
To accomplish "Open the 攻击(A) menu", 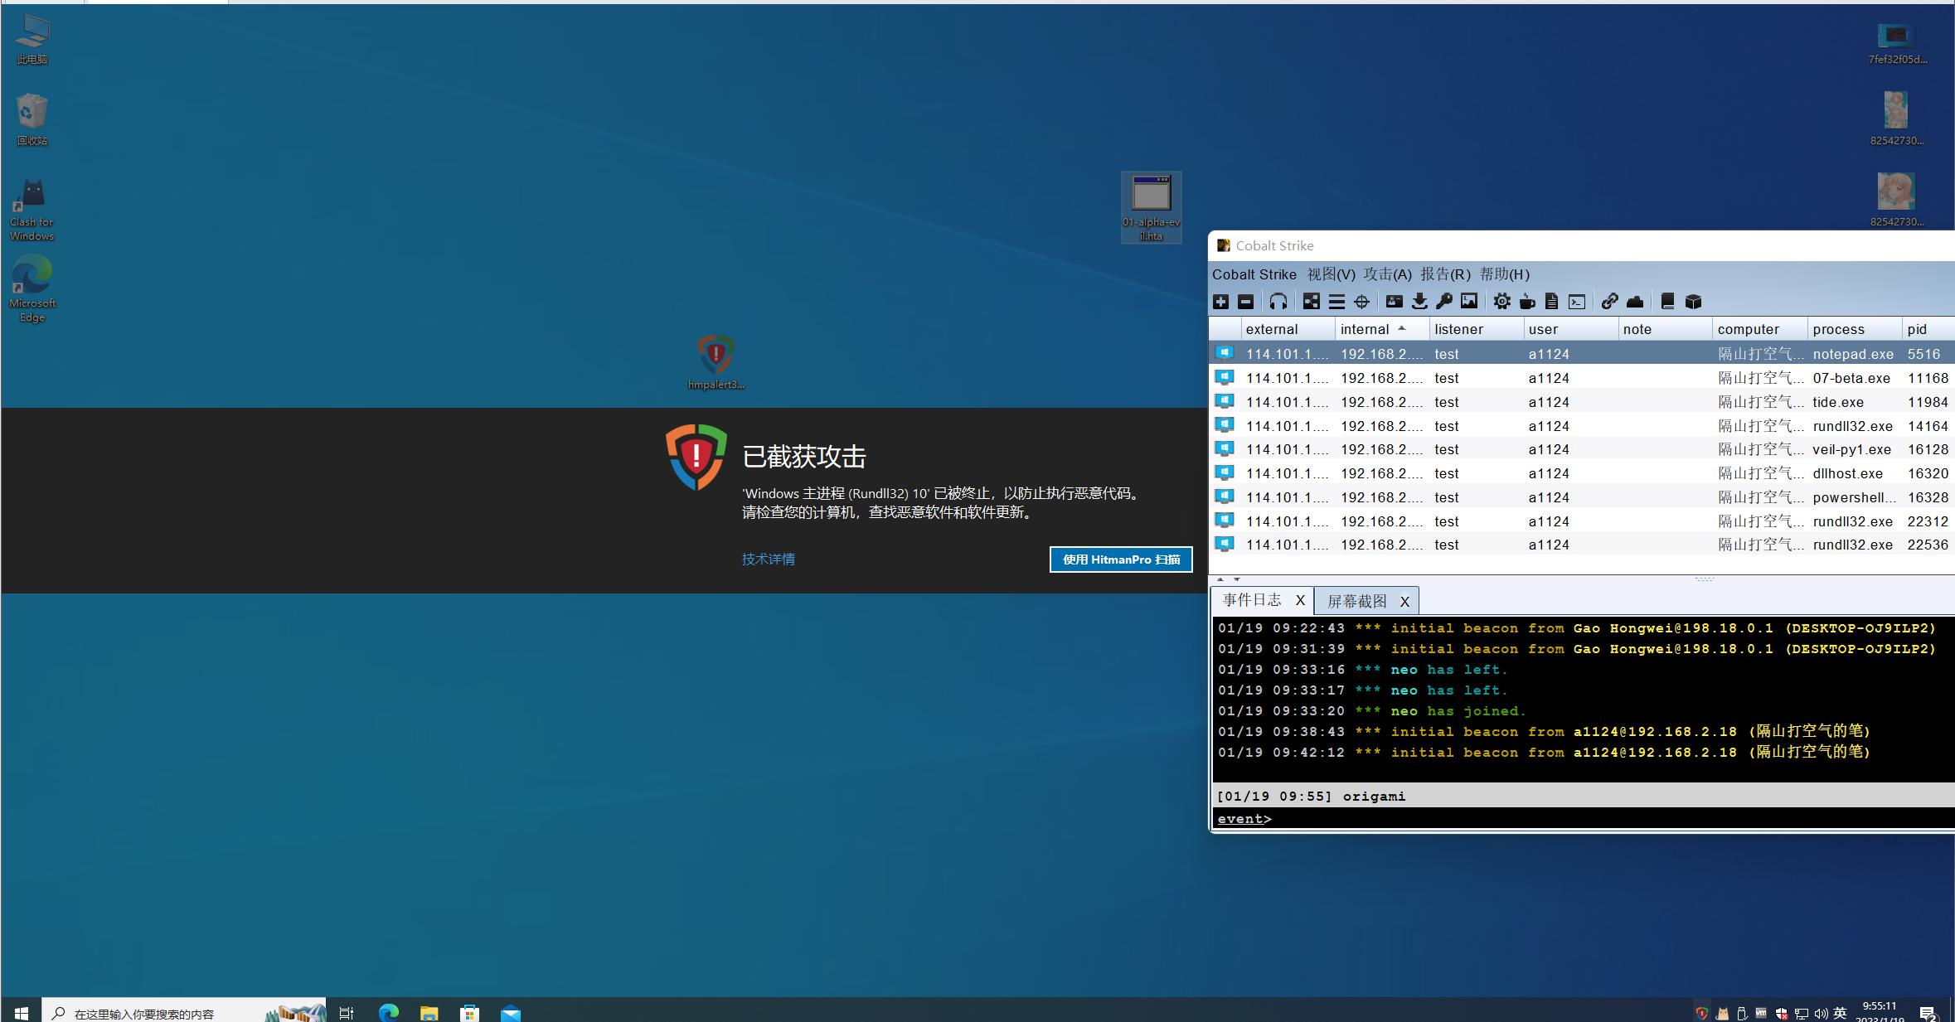I will pyautogui.click(x=1387, y=274).
